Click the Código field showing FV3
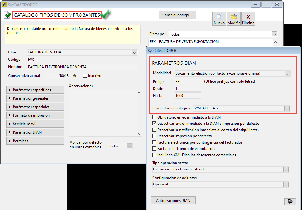This screenshot has width=302, height=210. pyautogui.click(x=33, y=60)
